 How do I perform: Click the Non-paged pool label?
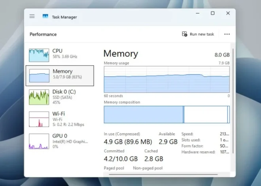148,168
